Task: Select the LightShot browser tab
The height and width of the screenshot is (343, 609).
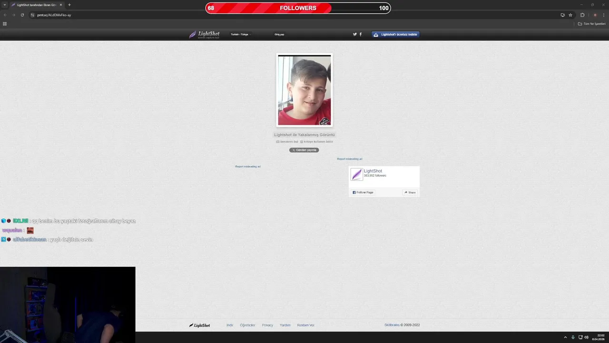Action: 36,5
